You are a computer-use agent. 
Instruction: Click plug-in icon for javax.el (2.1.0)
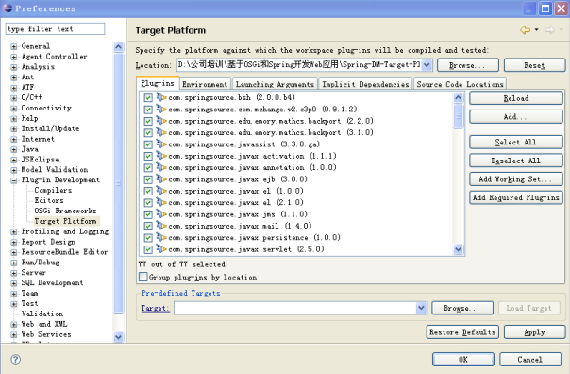[161, 202]
